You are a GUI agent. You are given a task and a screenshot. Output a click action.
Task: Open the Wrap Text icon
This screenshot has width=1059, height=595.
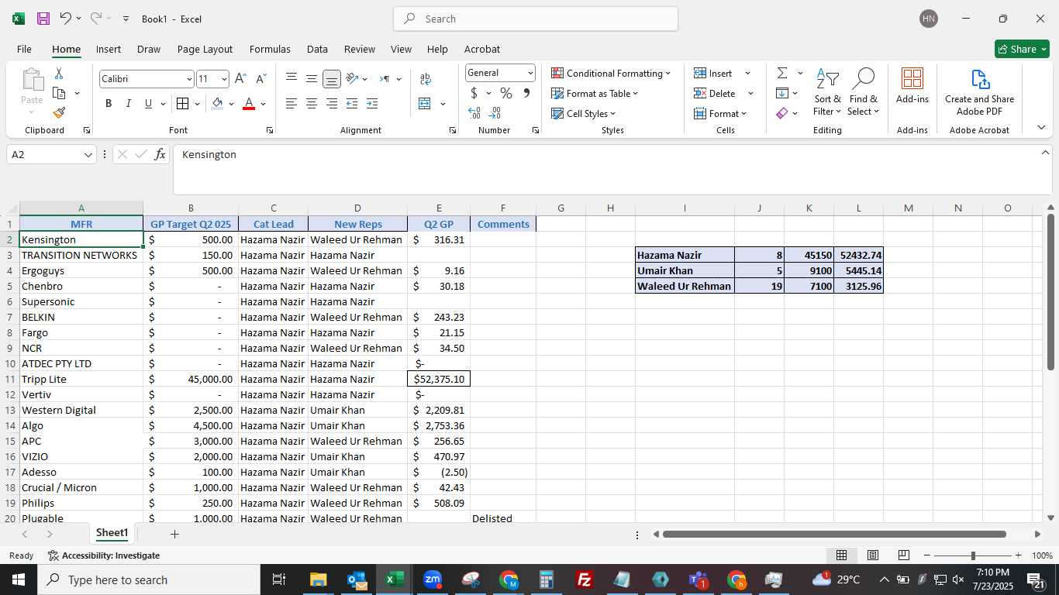(x=425, y=79)
